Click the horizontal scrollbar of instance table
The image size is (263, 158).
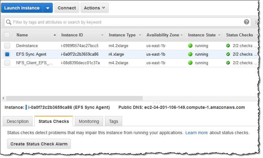coord(74,98)
